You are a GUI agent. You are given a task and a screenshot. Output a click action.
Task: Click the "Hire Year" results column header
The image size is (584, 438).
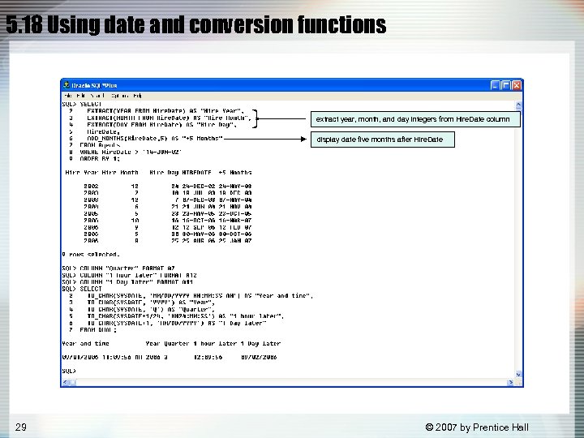pyautogui.click(x=82, y=173)
